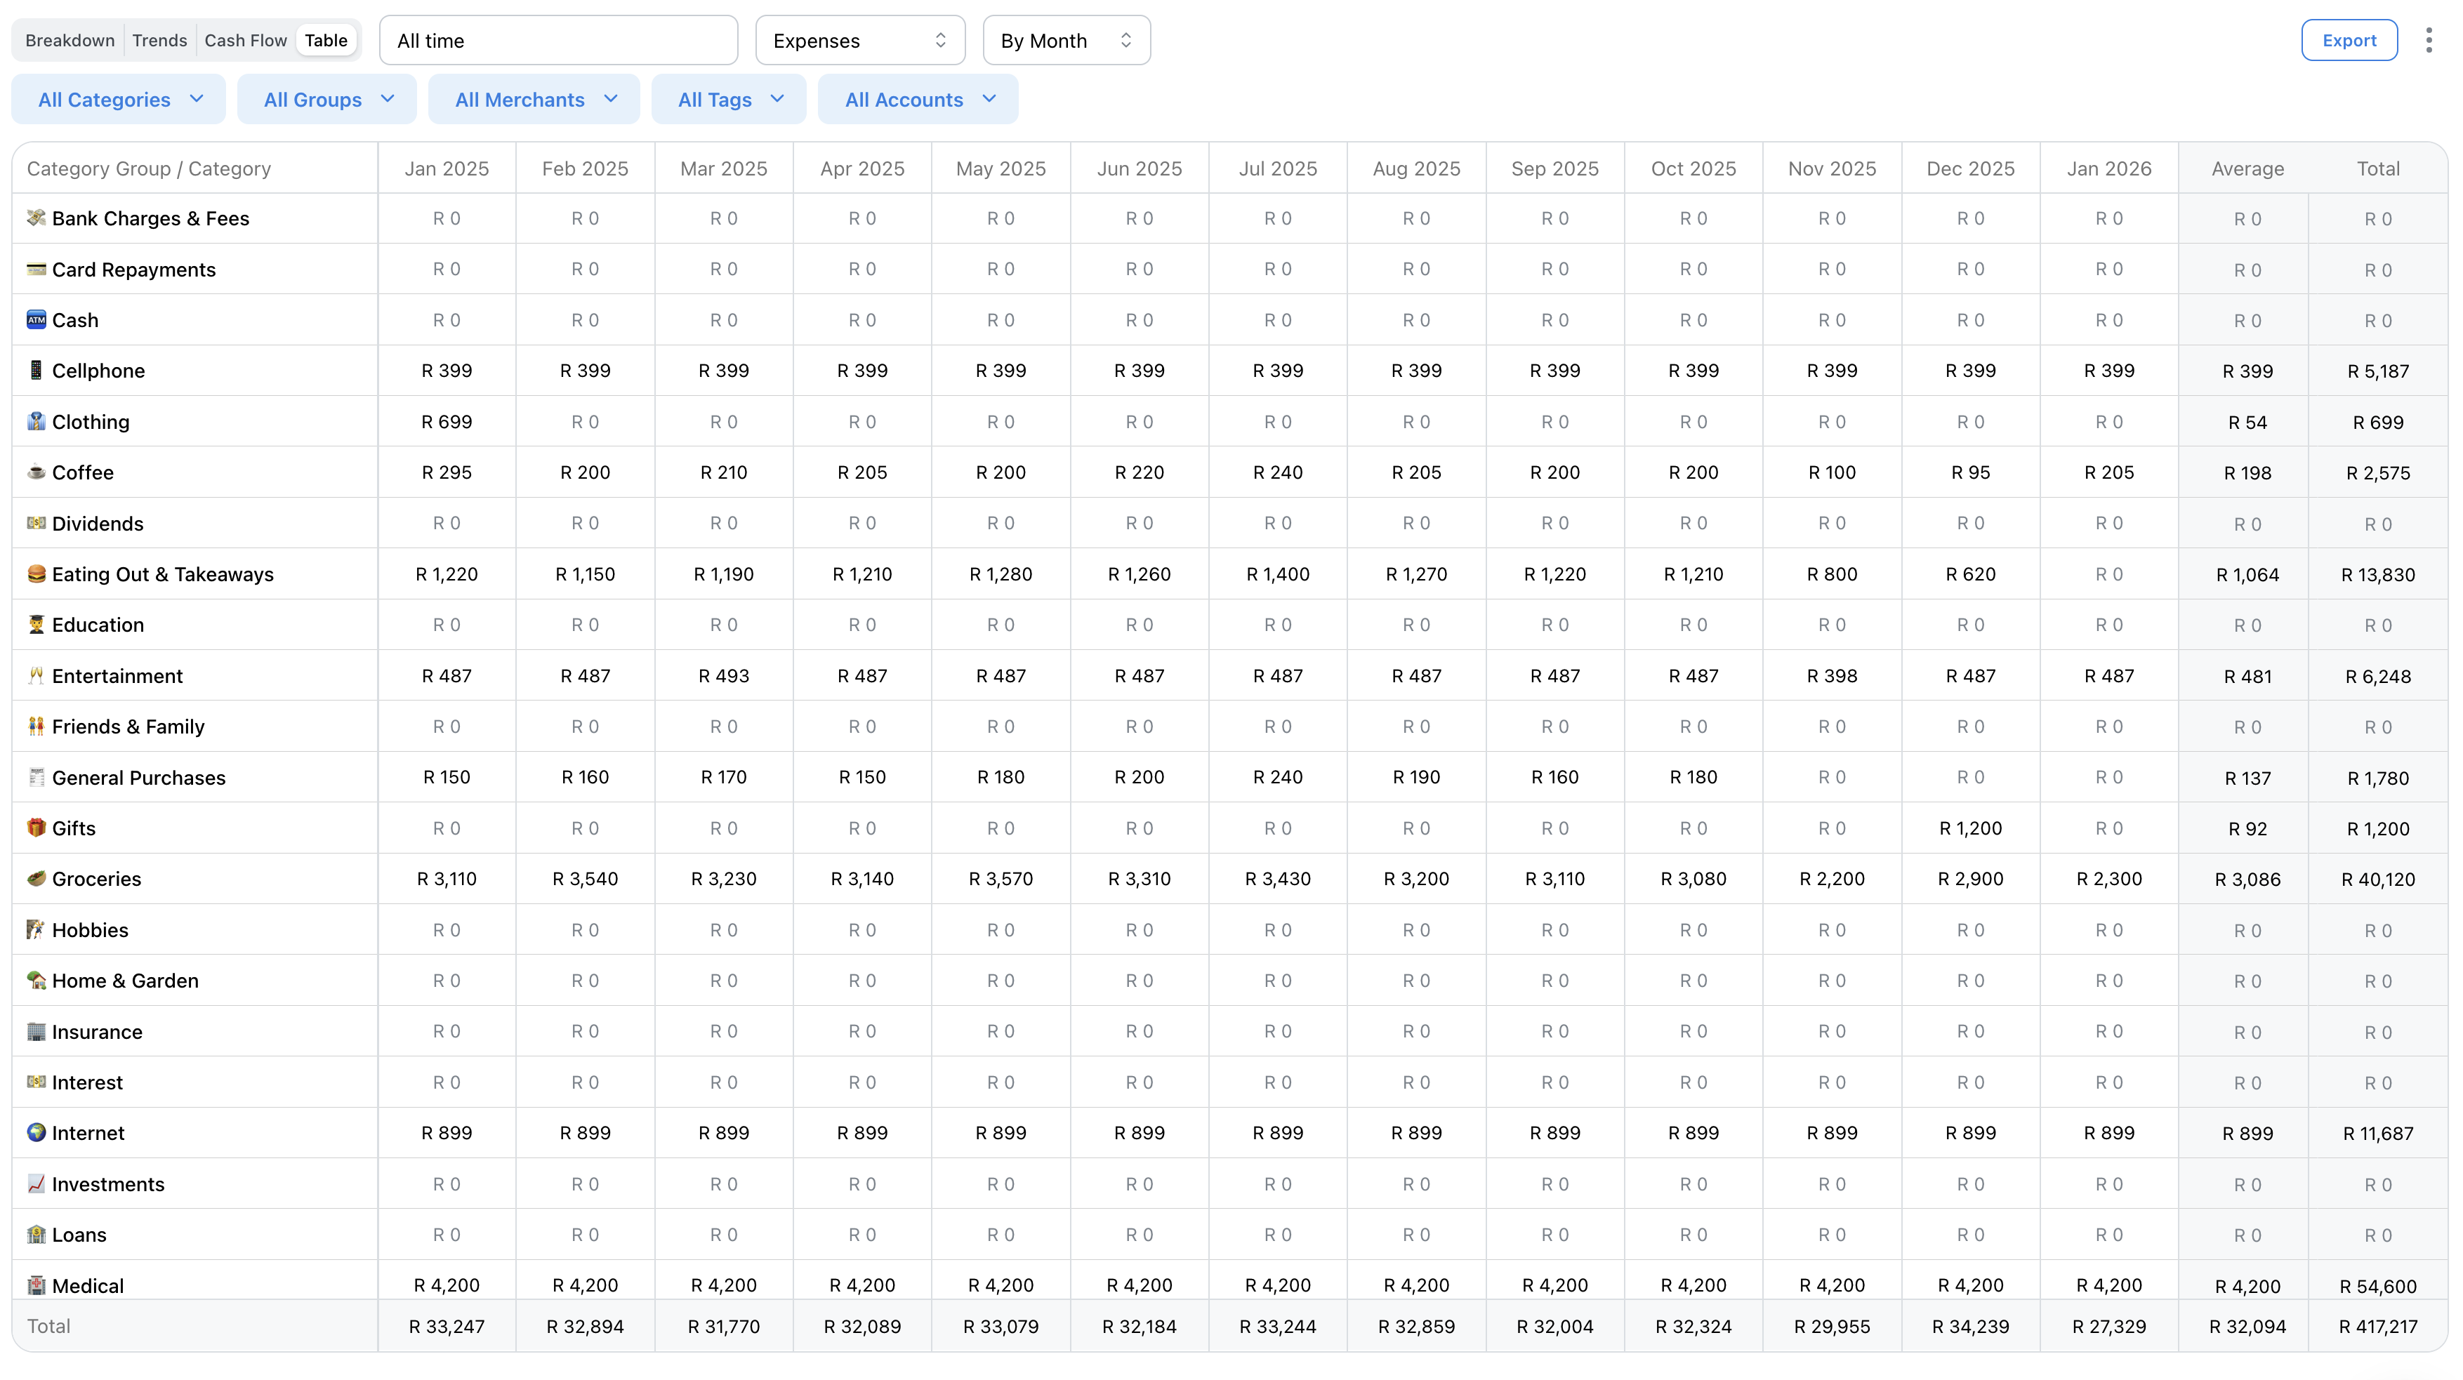This screenshot has height=1380, width=2463.
Task: Click the Export button
Action: pyautogui.click(x=2349, y=40)
